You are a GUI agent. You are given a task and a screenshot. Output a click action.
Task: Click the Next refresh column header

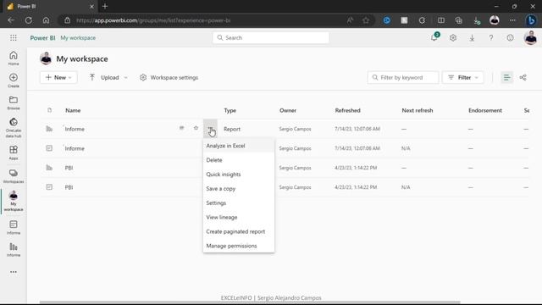click(x=418, y=110)
